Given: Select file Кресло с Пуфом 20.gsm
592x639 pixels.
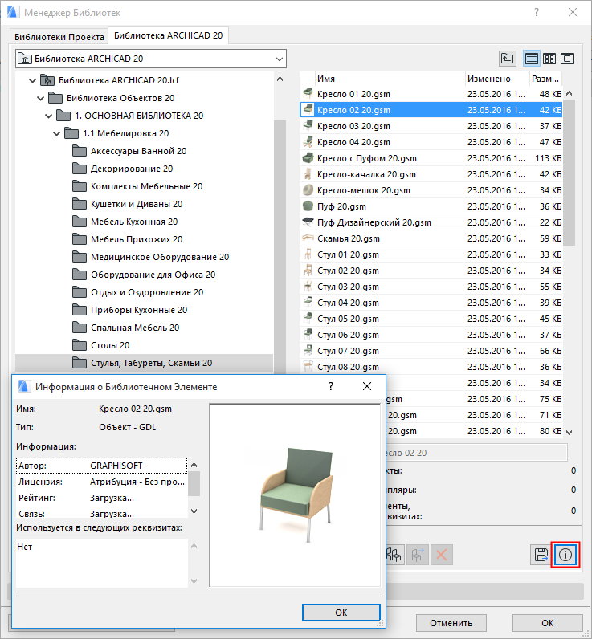Looking at the screenshot, I should (431, 158).
